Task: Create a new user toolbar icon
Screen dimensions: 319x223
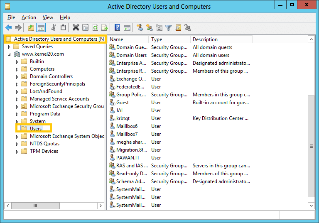Action: tap(140, 27)
